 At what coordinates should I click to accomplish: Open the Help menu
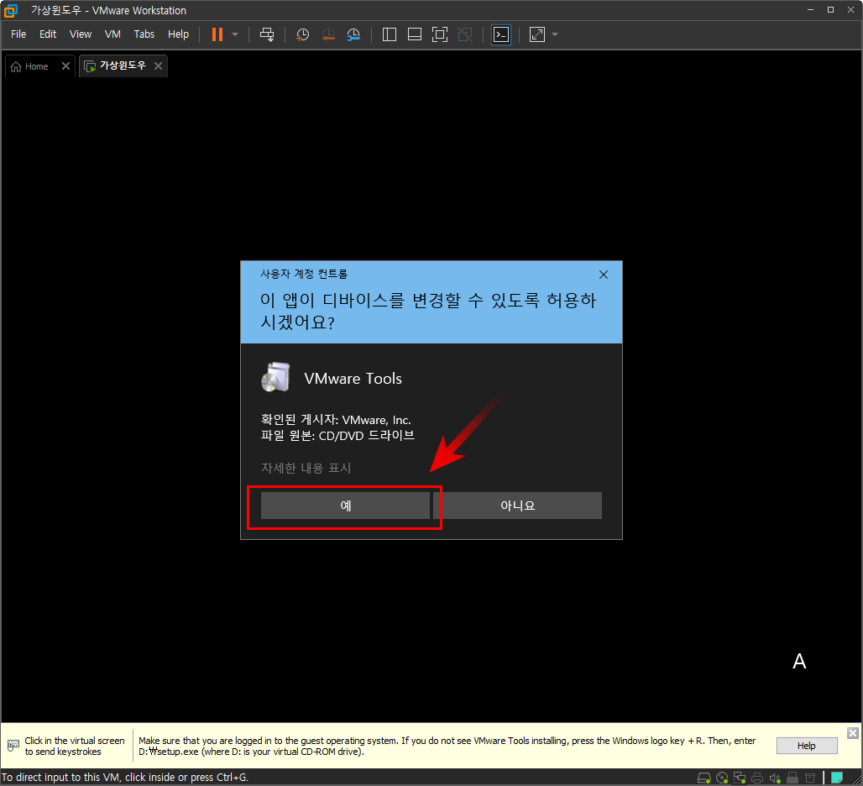178,34
